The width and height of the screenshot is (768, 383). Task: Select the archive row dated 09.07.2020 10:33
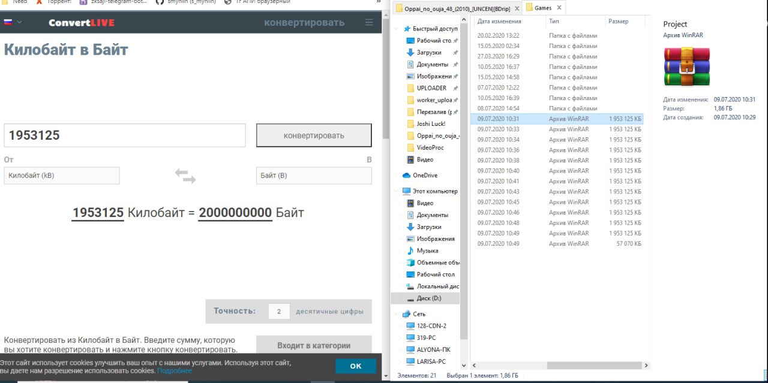558,129
